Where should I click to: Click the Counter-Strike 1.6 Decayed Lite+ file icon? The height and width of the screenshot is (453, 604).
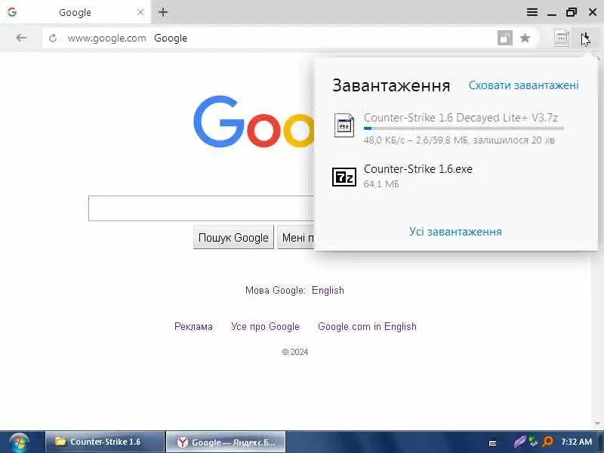tap(344, 125)
